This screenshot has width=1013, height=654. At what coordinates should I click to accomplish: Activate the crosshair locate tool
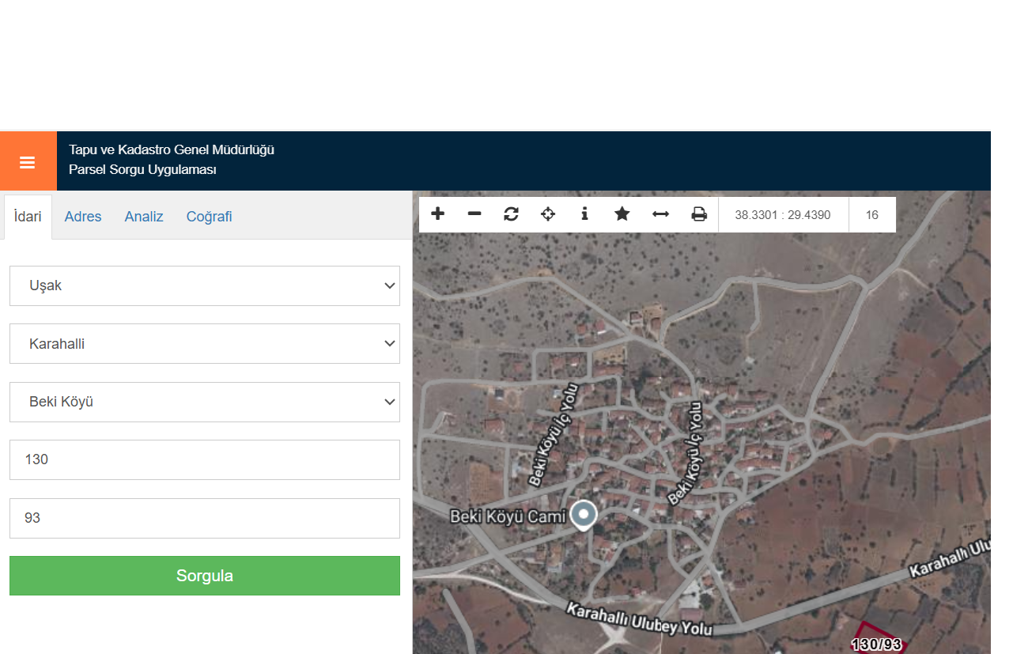tap(548, 214)
